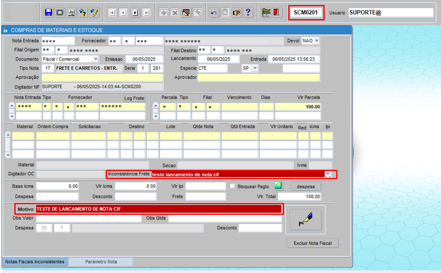The width and height of the screenshot is (441, 273).
Task: Click the small colored icon beside Bloquear Pagto
Action: coord(278,186)
